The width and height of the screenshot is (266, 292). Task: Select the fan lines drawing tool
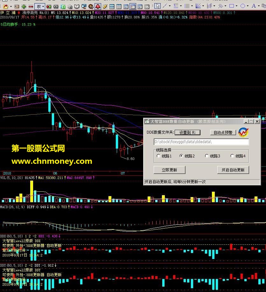[198, 6]
